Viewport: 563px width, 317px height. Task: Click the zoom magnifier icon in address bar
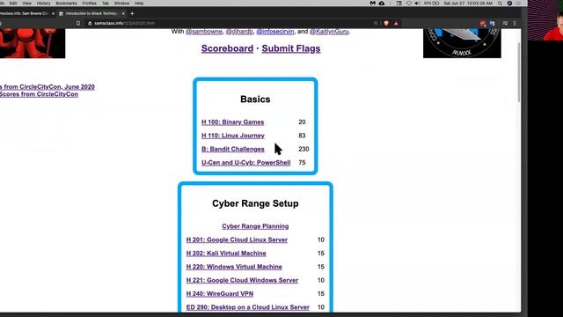click(376, 23)
